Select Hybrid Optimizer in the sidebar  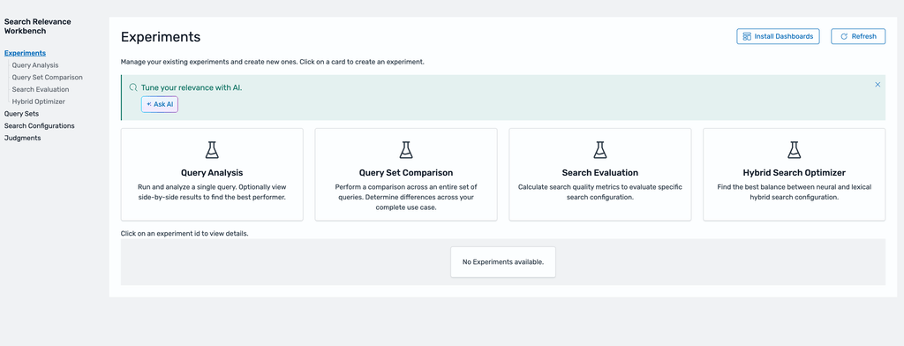39,102
